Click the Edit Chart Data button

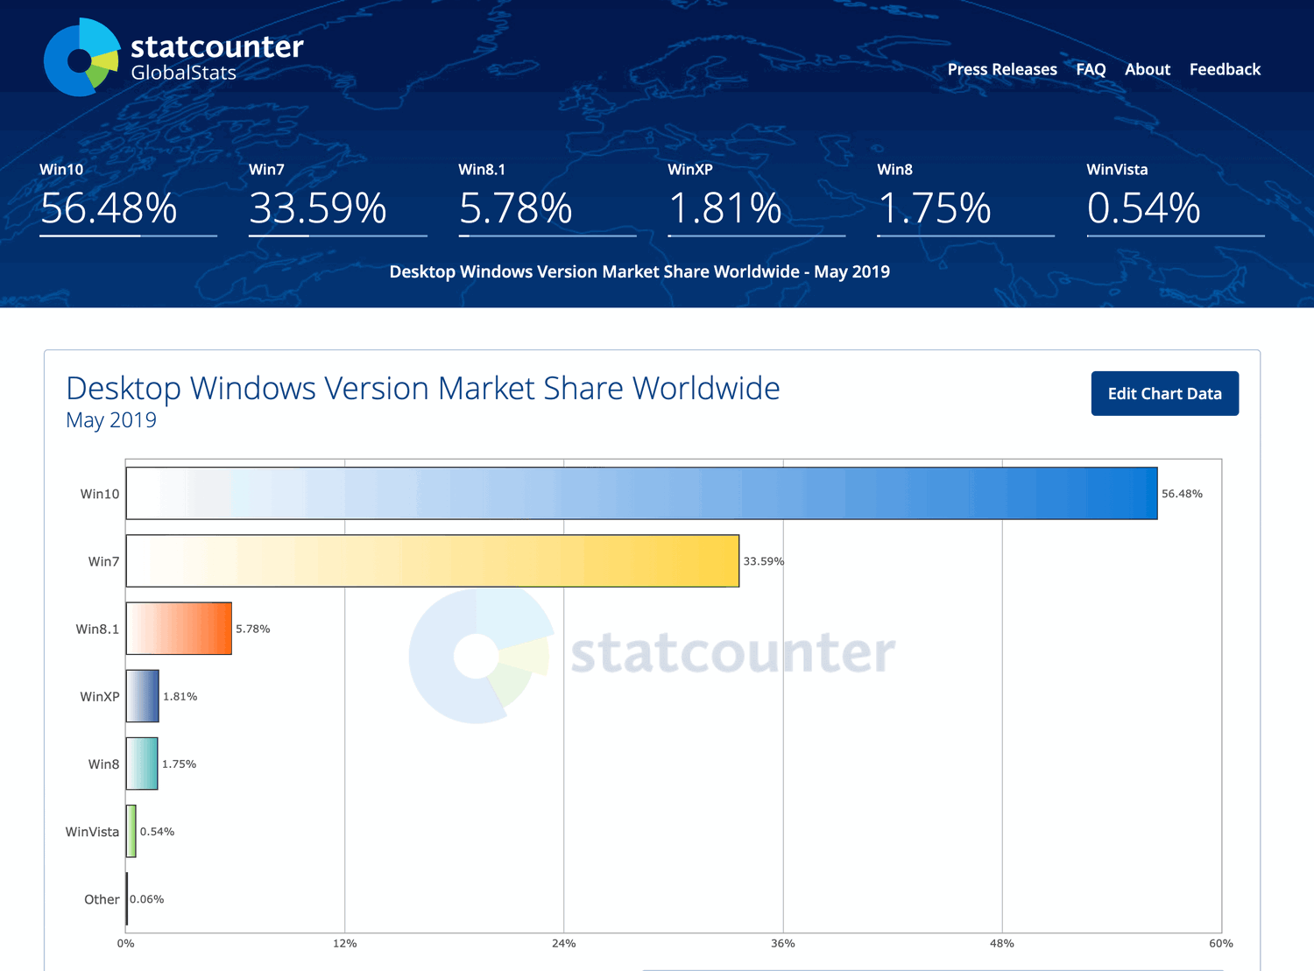pyautogui.click(x=1165, y=393)
